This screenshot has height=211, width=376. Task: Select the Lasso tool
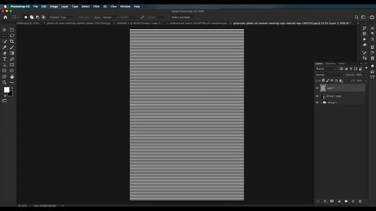[12, 36]
